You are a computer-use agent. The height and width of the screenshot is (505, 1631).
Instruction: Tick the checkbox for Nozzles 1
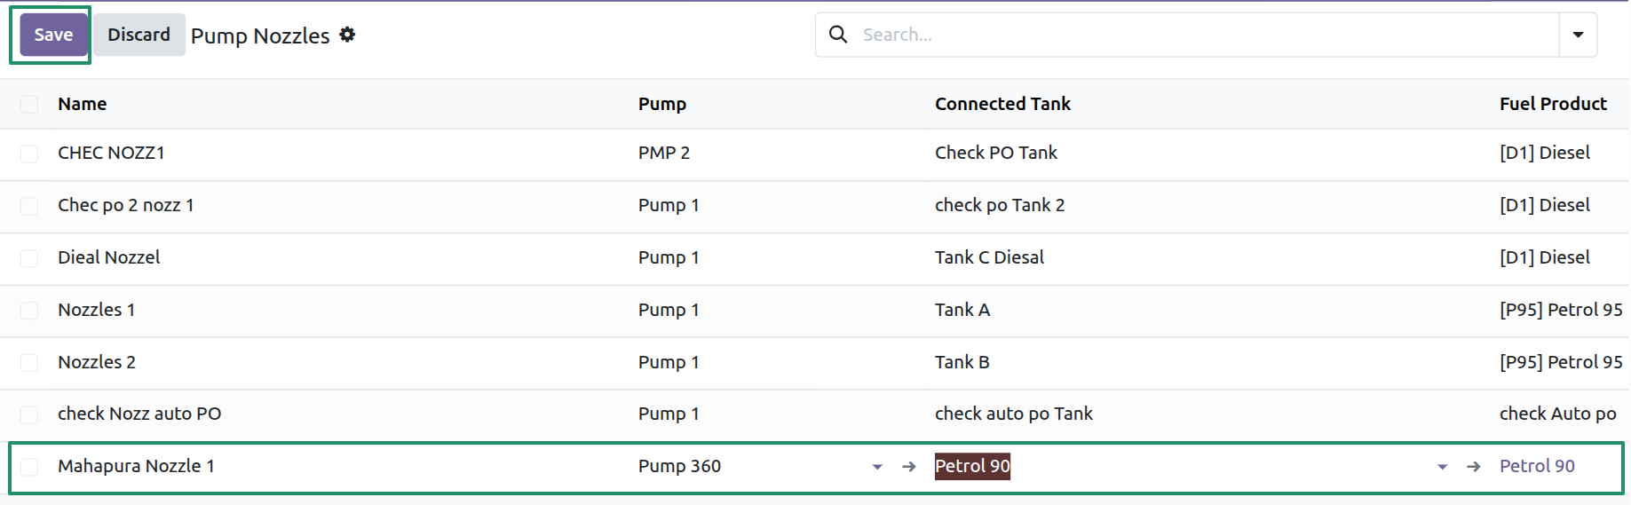29,311
